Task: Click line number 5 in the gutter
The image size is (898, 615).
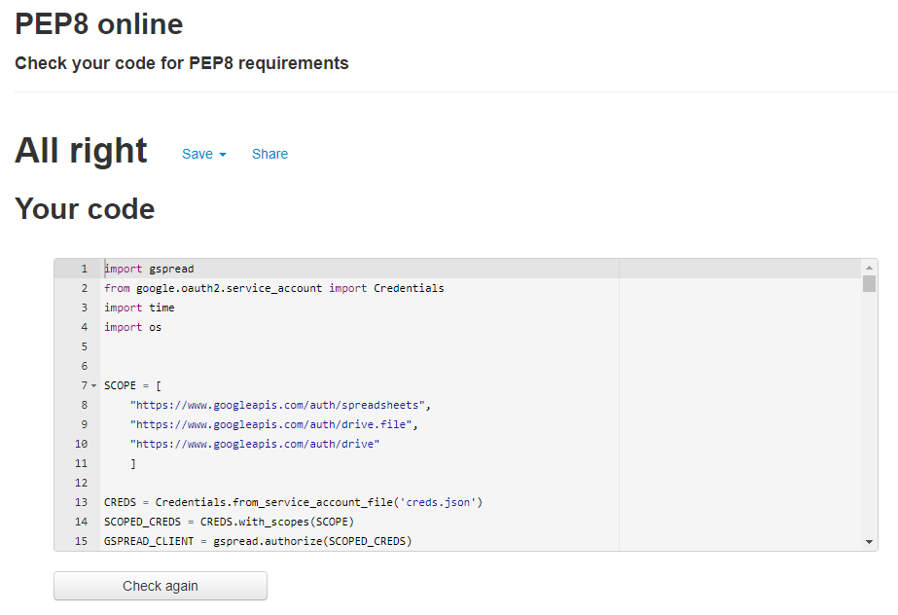Action: (85, 346)
